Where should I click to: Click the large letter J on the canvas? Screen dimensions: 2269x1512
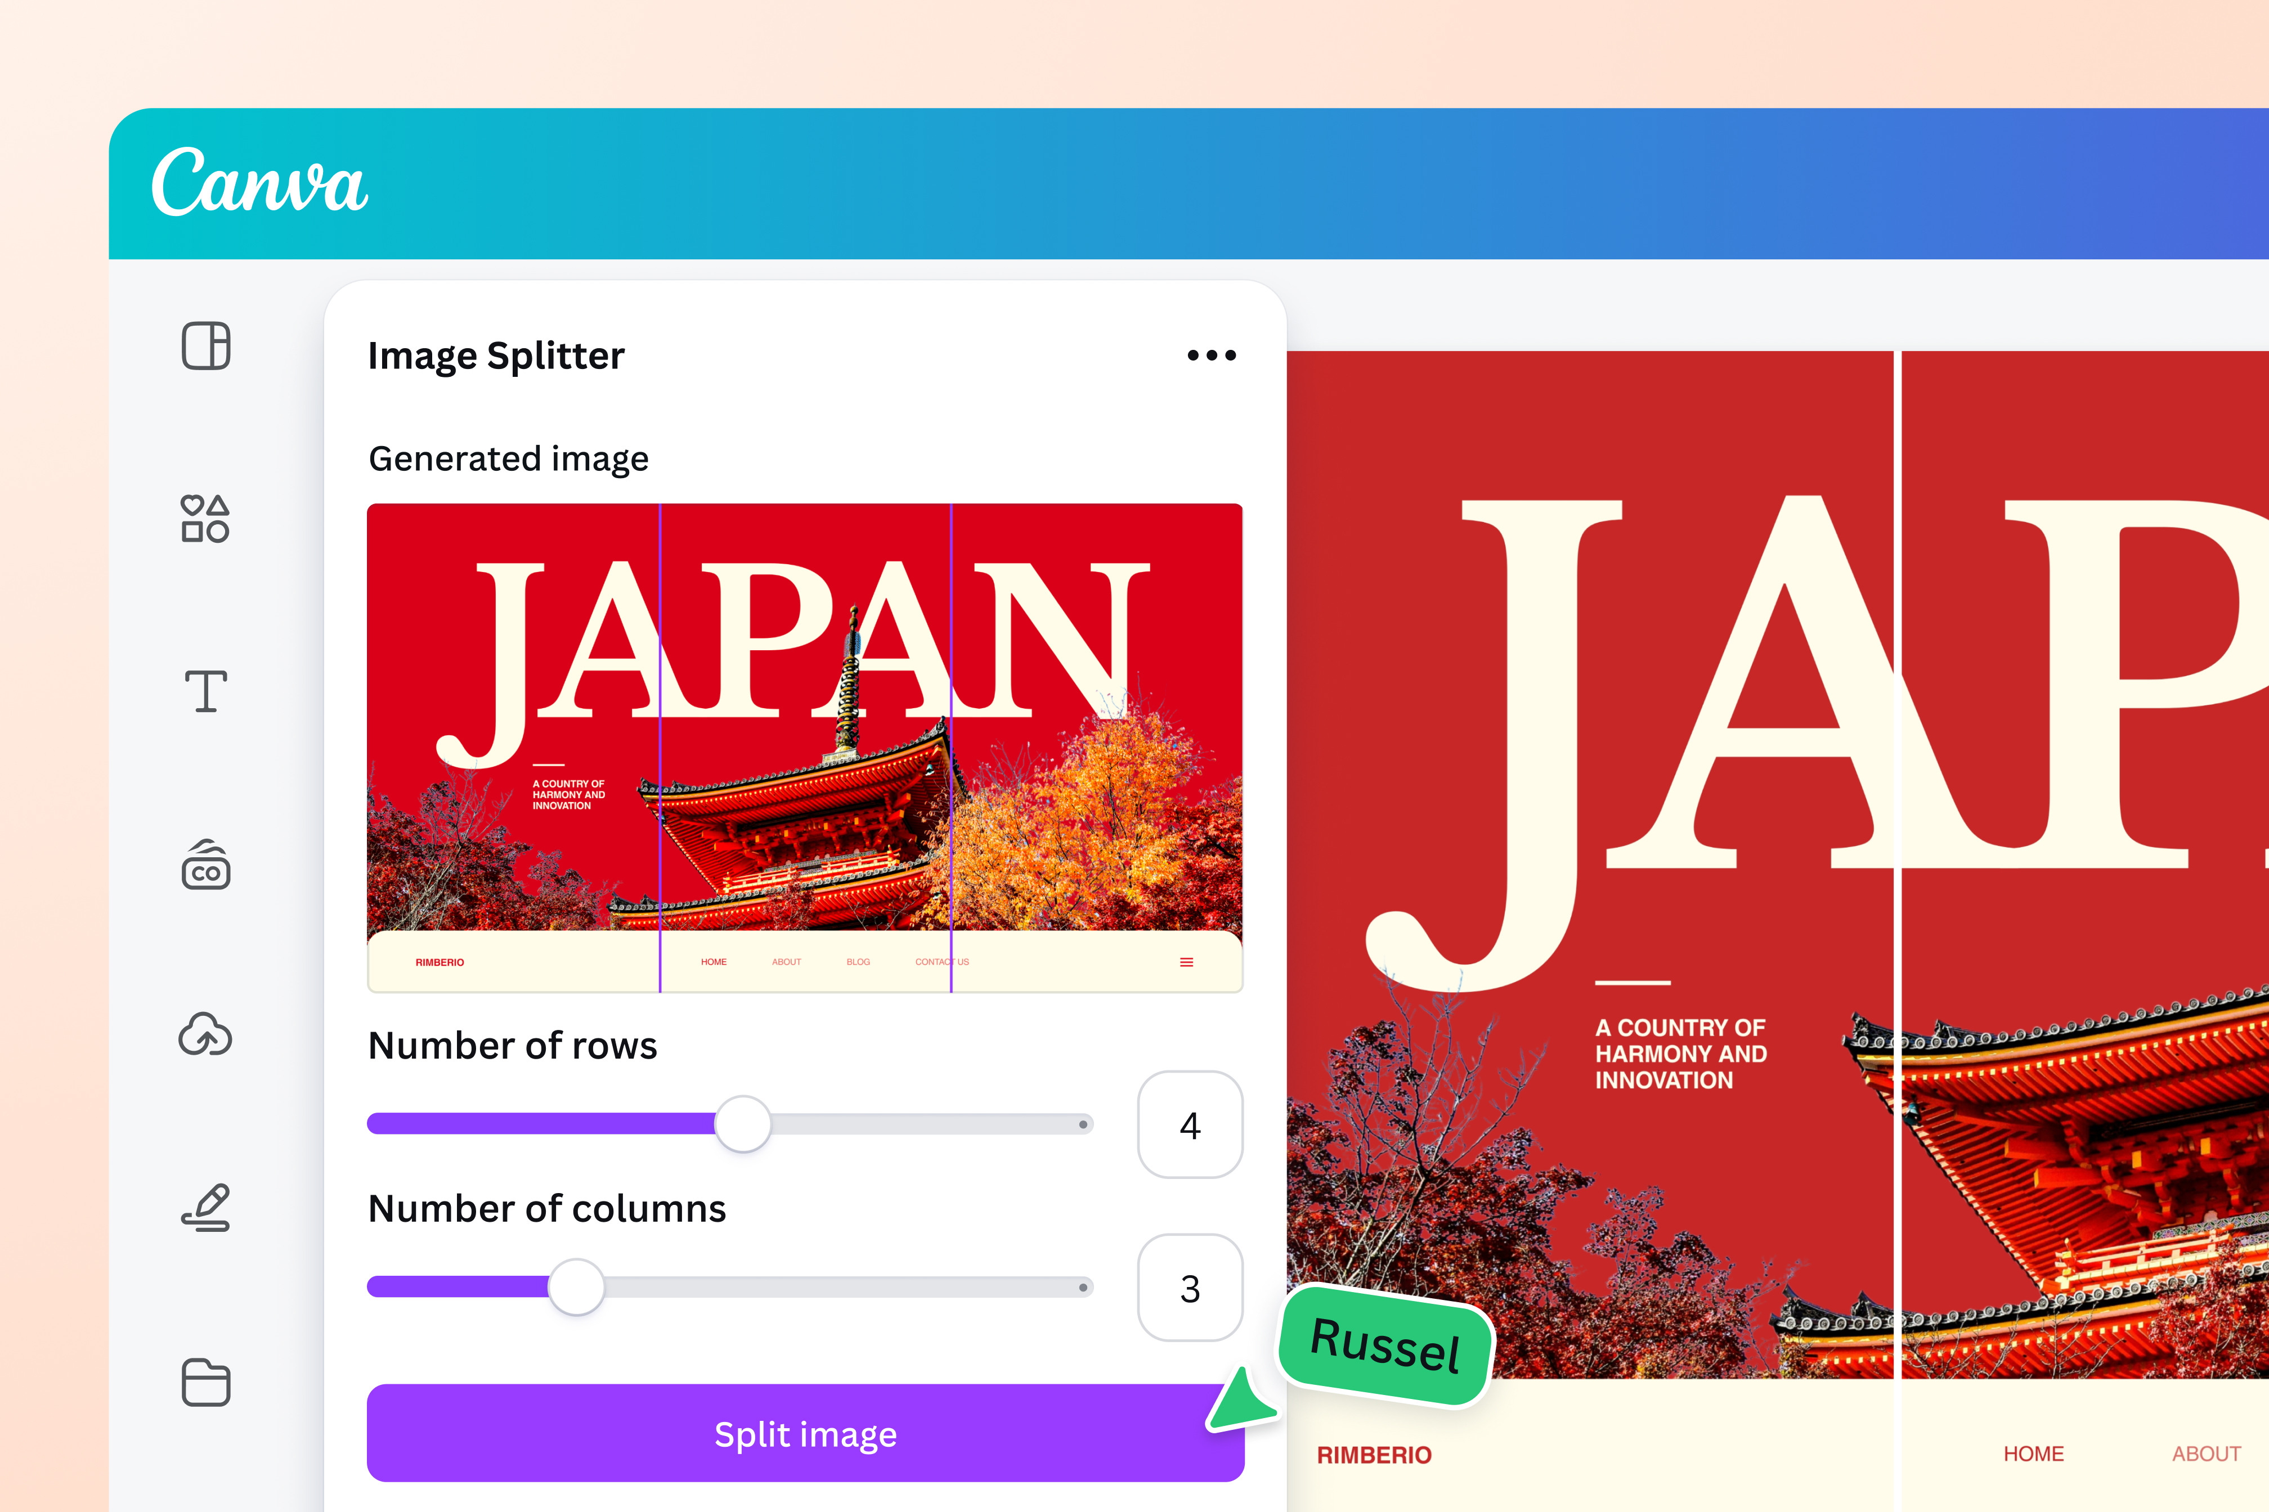coord(1494,745)
